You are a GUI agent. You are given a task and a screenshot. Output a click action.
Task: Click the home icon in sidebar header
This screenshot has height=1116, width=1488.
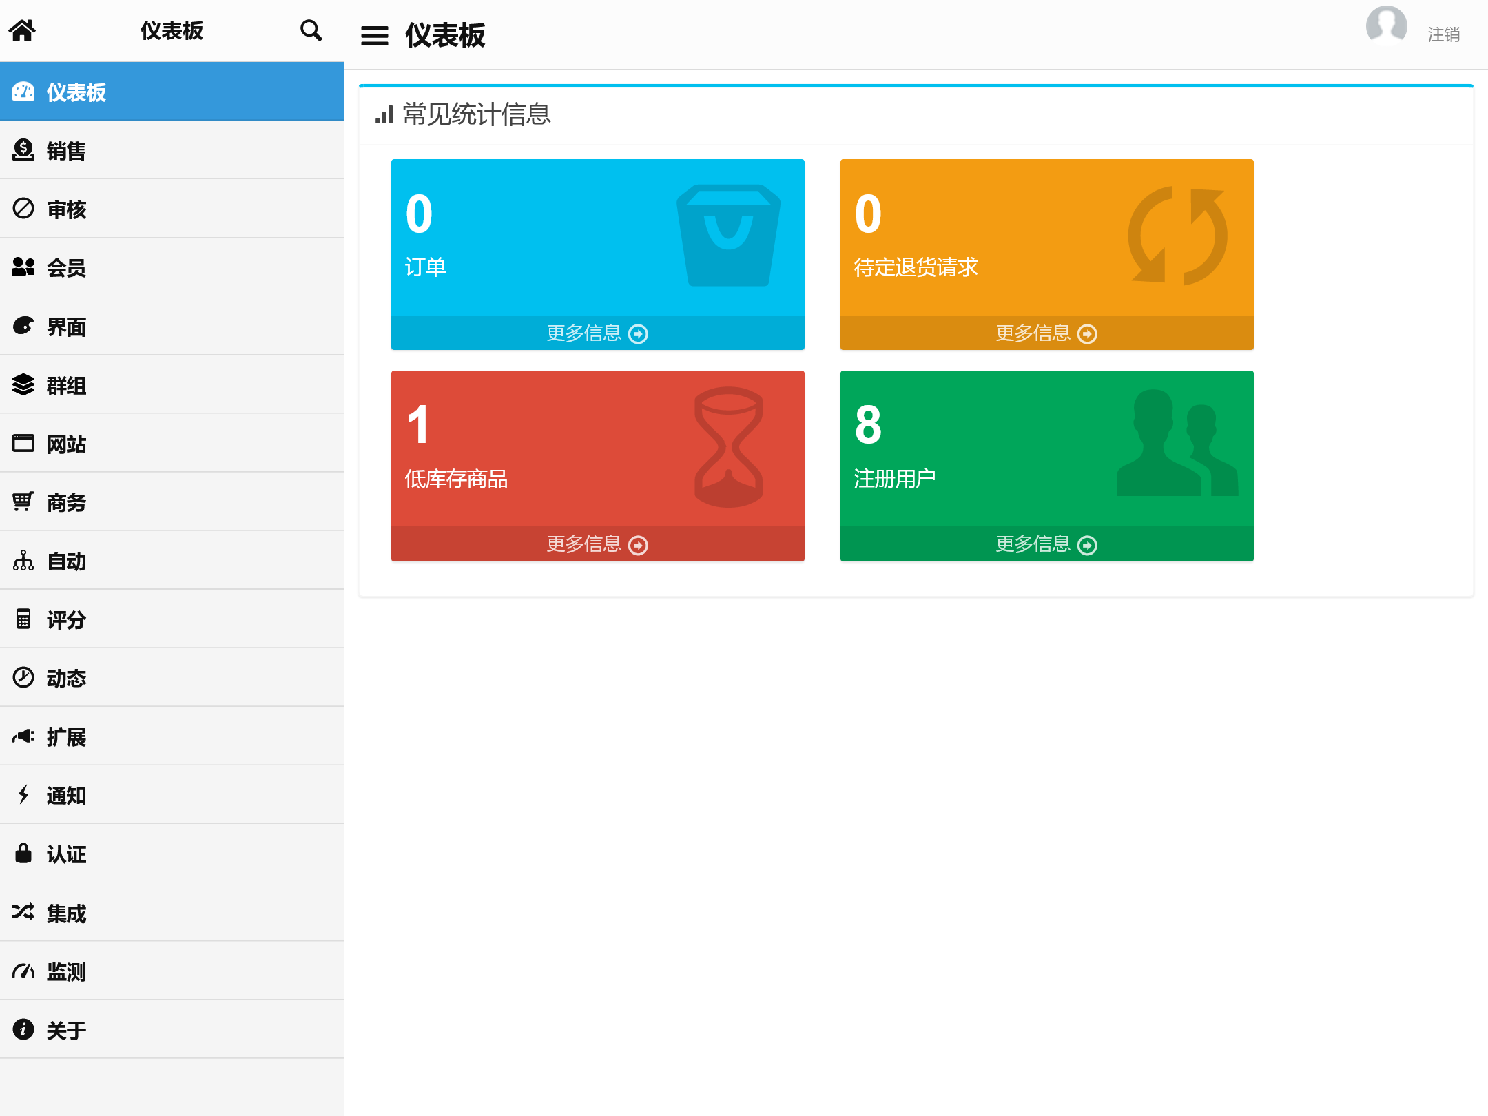point(22,30)
